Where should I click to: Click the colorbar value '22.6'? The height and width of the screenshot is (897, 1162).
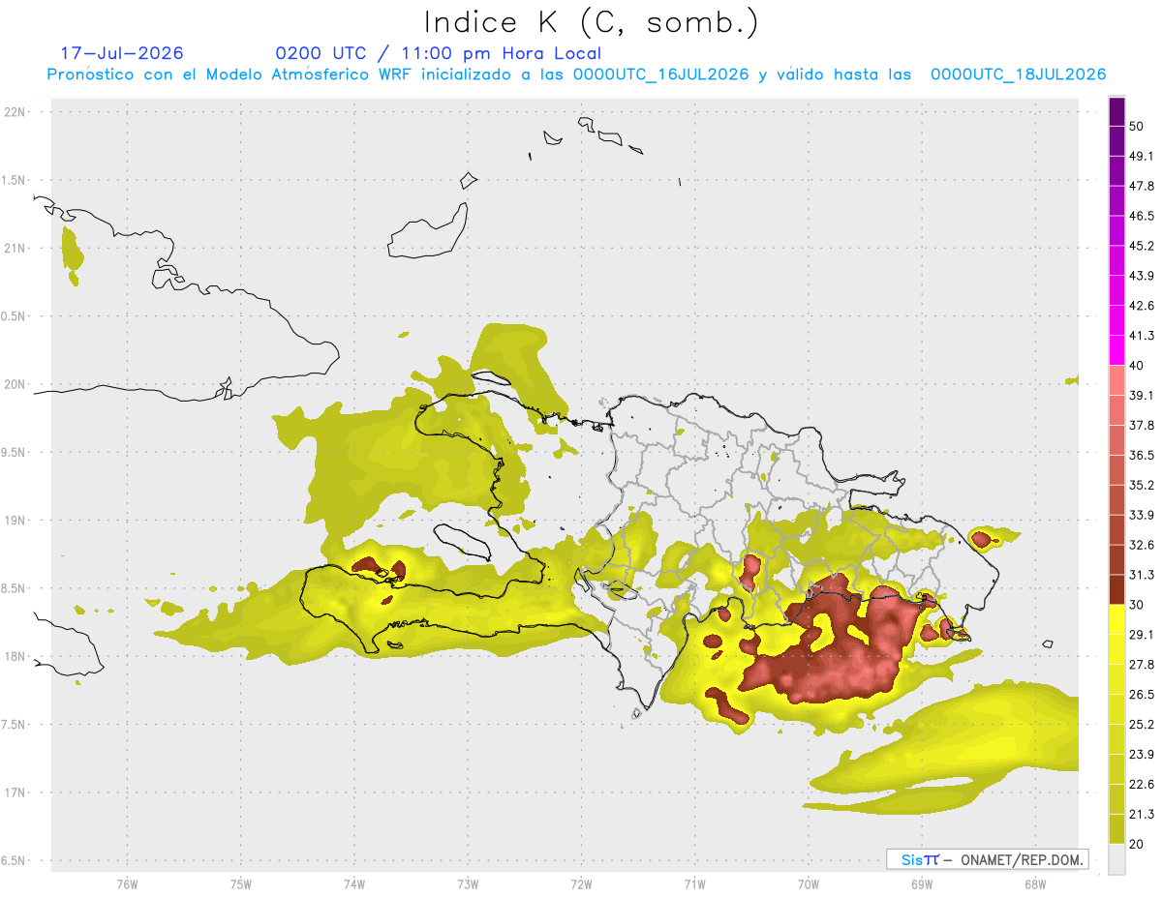coord(1141,785)
